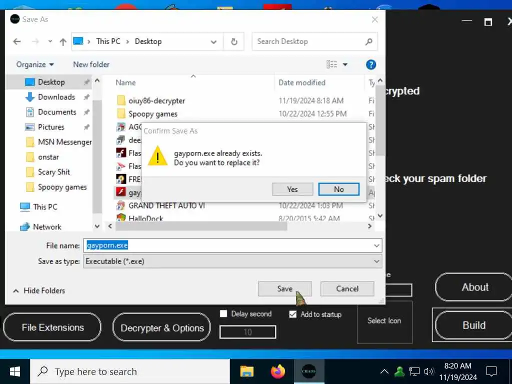Select GRAND THEFT AUTO VI shortcut
Viewport: 512px width, 384px height.
(166, 205)
